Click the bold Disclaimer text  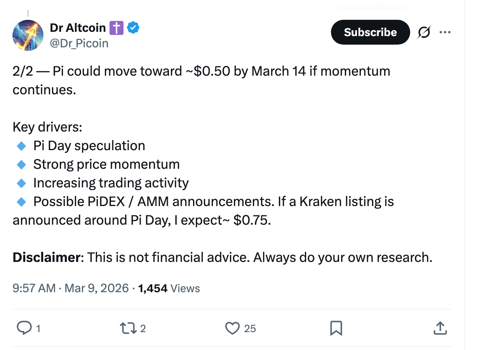click(46, 257)
